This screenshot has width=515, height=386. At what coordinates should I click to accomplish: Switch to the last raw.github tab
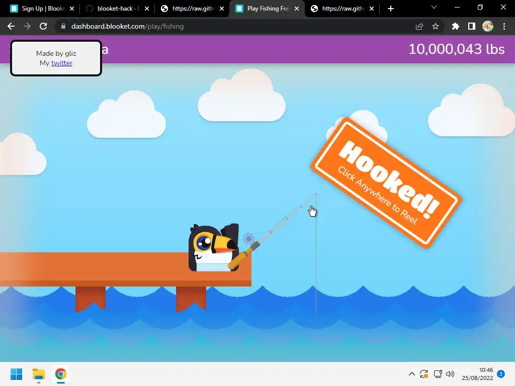click(341, 9)
